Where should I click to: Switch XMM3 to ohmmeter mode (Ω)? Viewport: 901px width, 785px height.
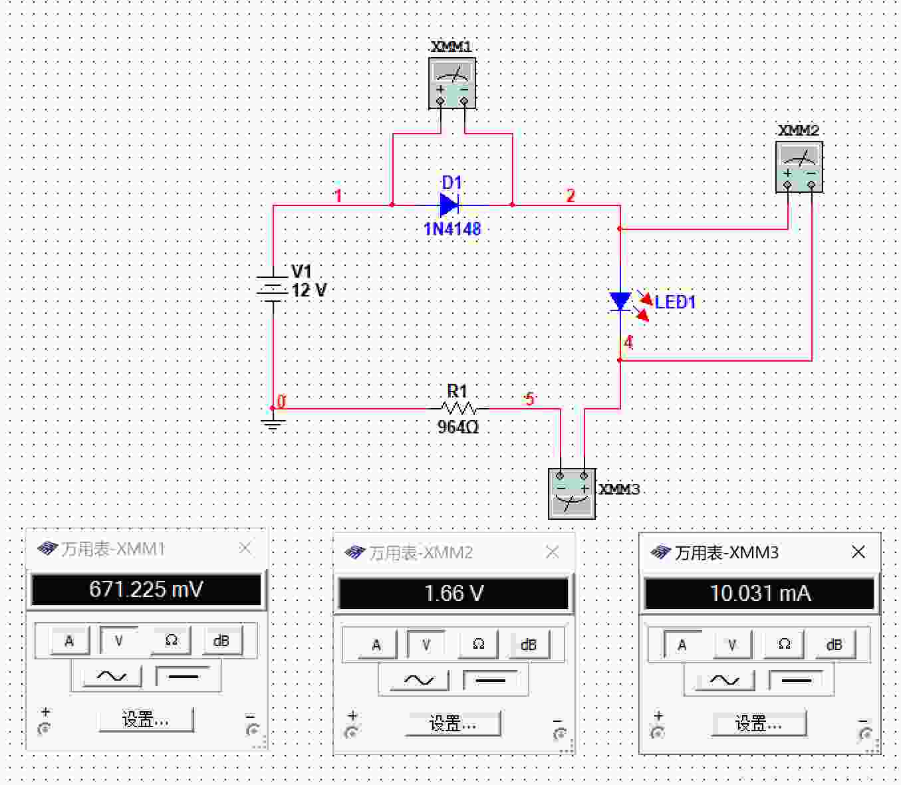tap(785, 645)
